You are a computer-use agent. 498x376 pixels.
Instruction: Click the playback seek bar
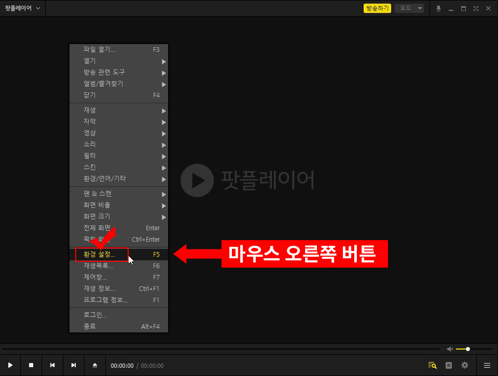tap(220, 349)
